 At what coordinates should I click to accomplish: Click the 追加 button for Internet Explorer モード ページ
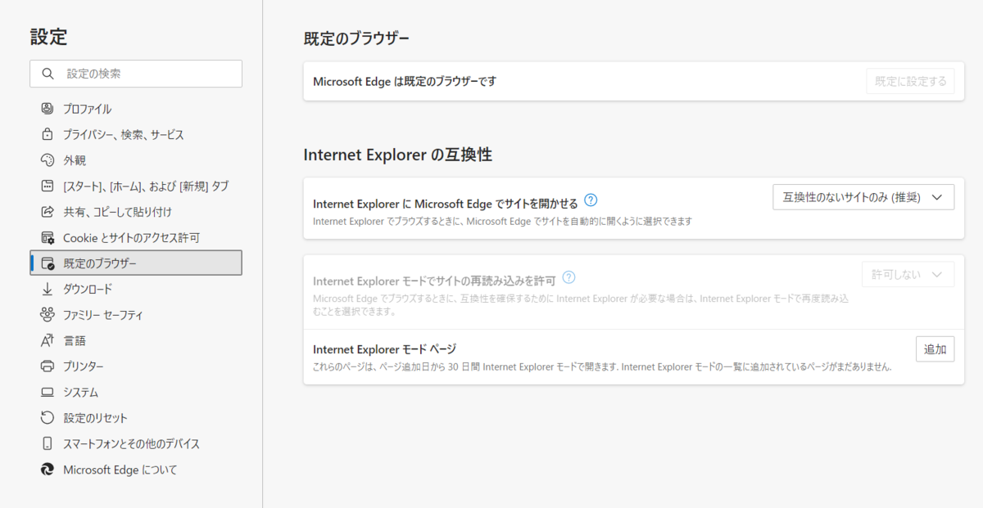[x=935, y=349]
